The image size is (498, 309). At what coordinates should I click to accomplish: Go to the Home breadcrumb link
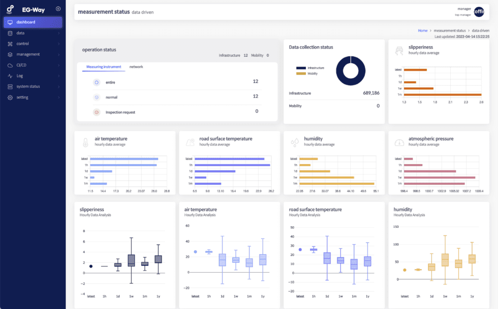tap(423, 31)
